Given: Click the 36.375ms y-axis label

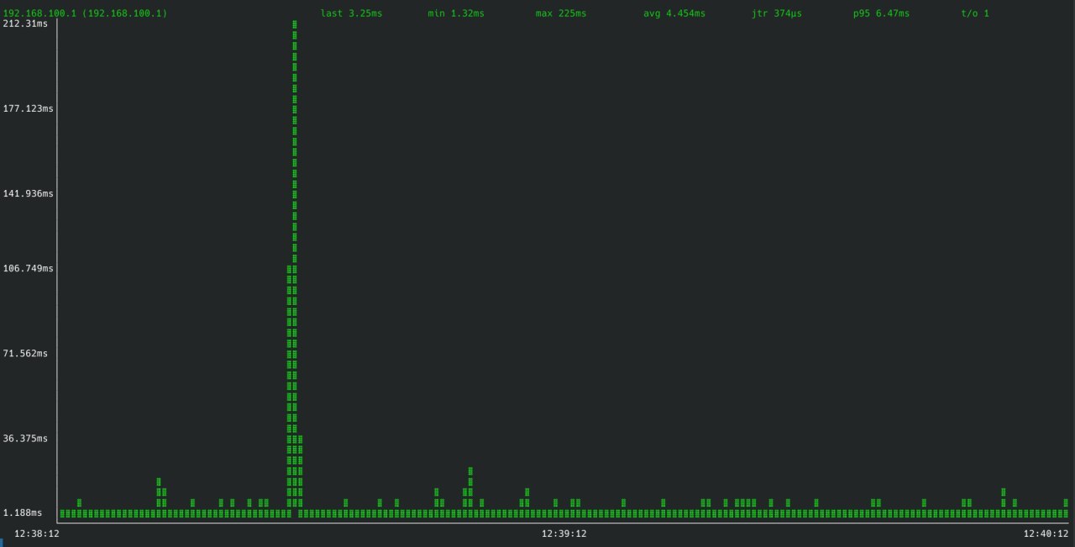Looking at the screenshot, I should coord(26,438).
